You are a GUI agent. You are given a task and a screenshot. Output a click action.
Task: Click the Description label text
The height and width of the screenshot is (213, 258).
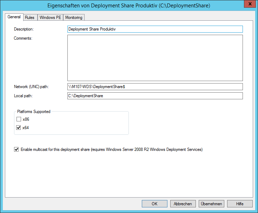click(x=24, y=29)
